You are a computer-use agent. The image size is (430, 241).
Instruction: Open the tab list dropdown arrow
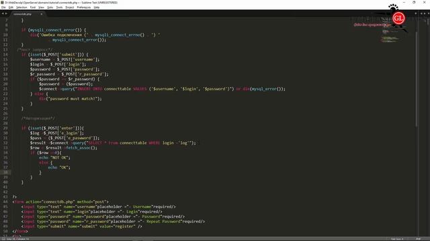click(x=416, y=13)
